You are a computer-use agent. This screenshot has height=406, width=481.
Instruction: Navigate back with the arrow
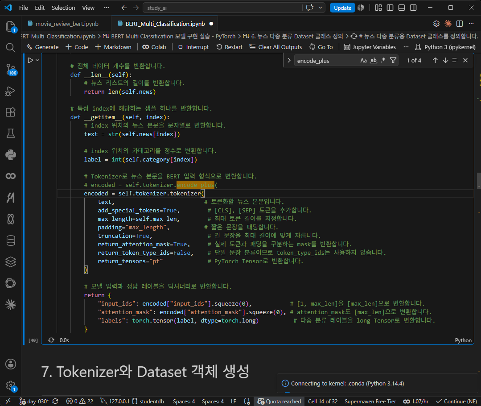124,8
